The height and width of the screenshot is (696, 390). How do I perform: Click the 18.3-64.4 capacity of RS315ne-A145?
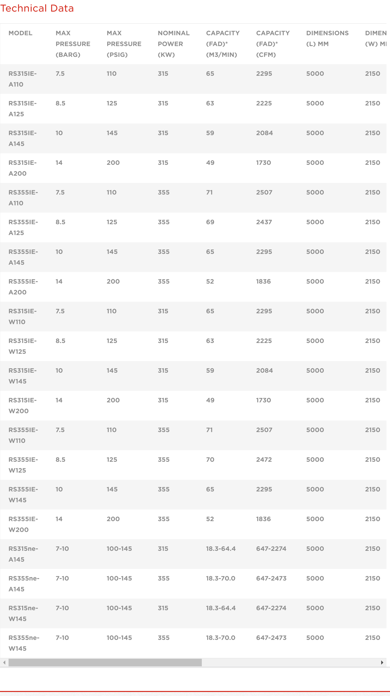pyautogui.click(x=221, y=549)
